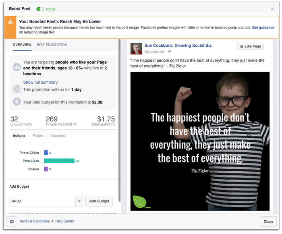Open Sue Cockburn, Growing Social Biz page link
Viewport: 282px width, 234px height.
point(178,46)
